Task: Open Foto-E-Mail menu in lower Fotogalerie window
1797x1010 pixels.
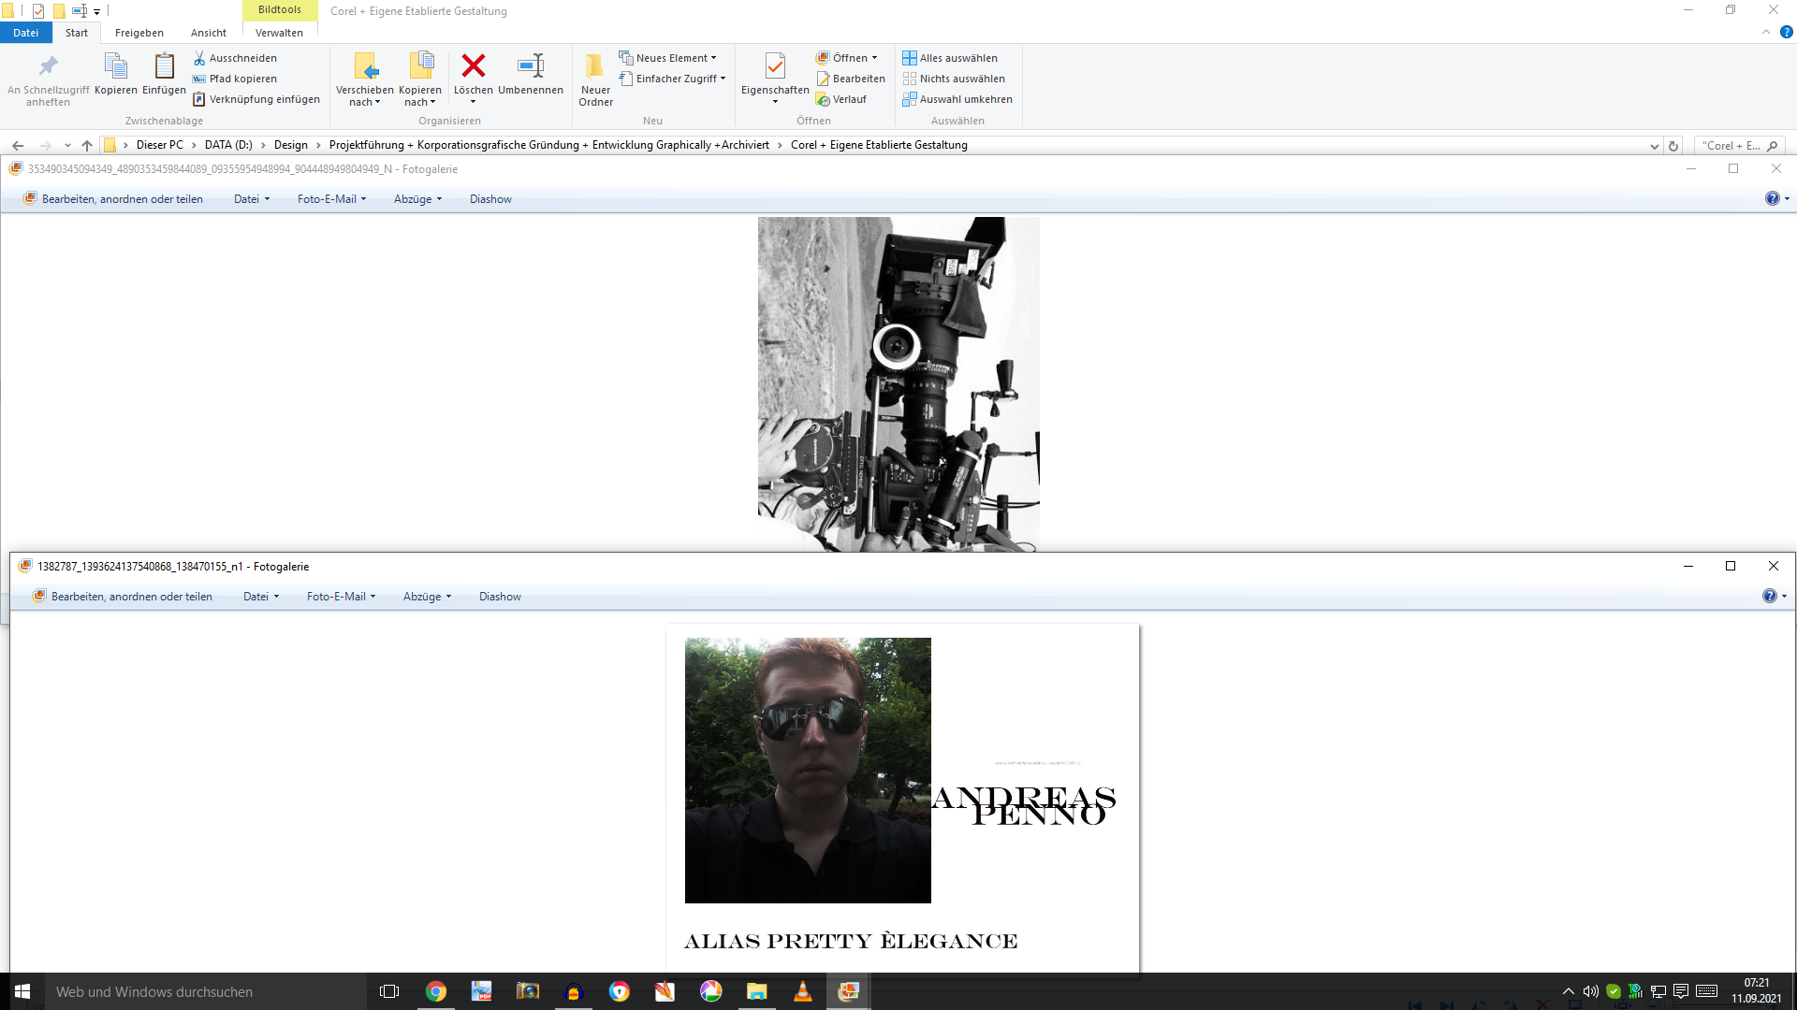Action: (x=341, y=597)
